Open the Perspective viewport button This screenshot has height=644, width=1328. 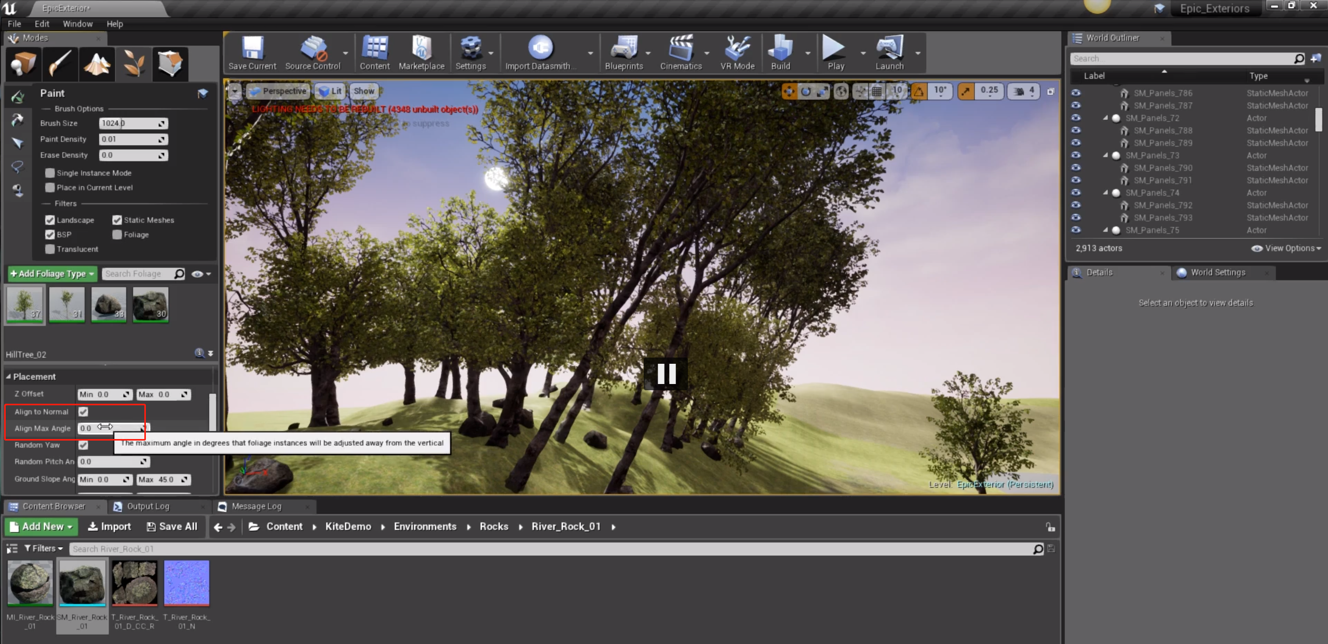coord(278,91)
